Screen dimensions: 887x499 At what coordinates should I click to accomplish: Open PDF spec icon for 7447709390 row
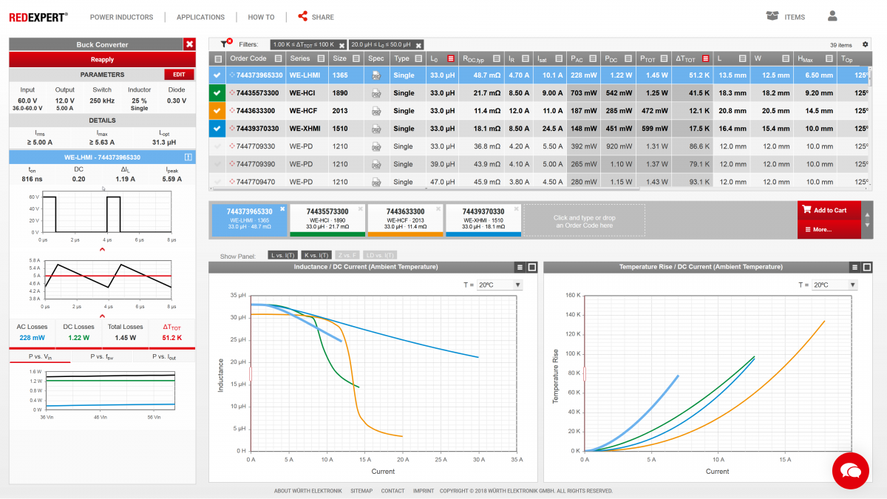[376, 164]
